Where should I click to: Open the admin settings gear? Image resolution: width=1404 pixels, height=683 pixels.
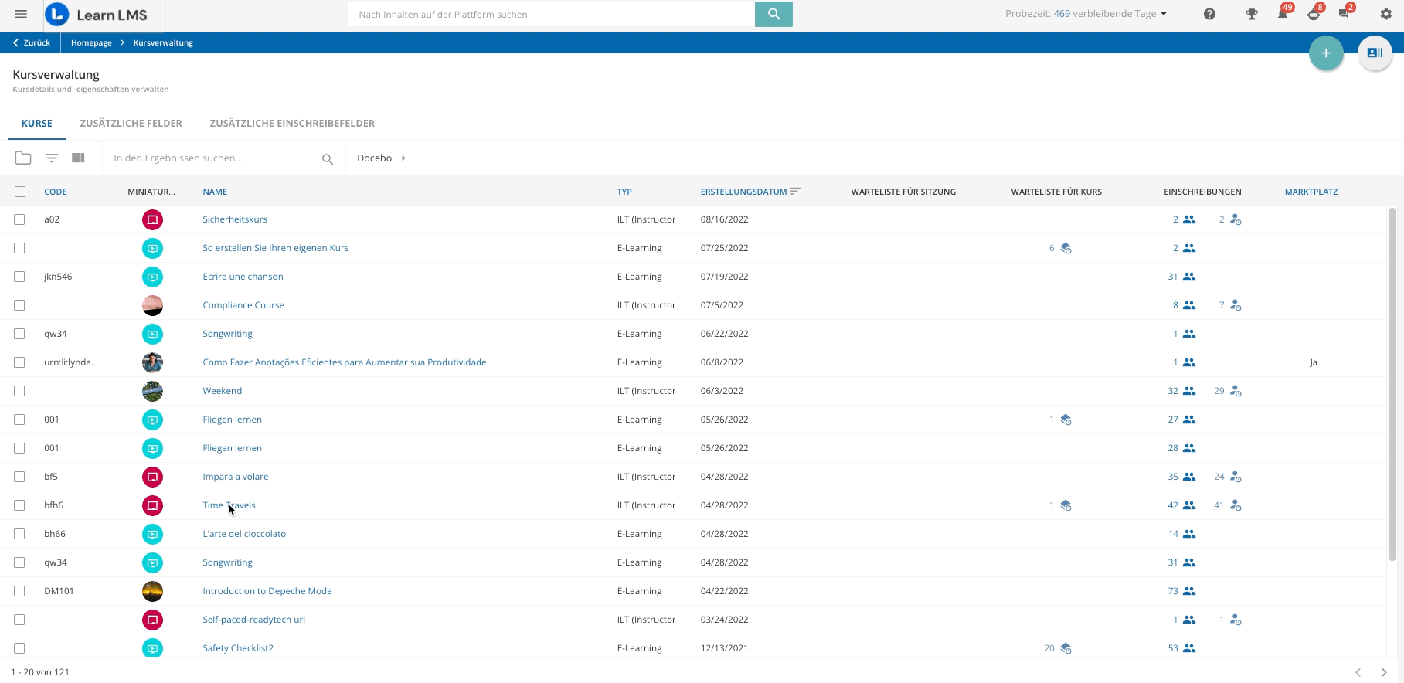1385,14
